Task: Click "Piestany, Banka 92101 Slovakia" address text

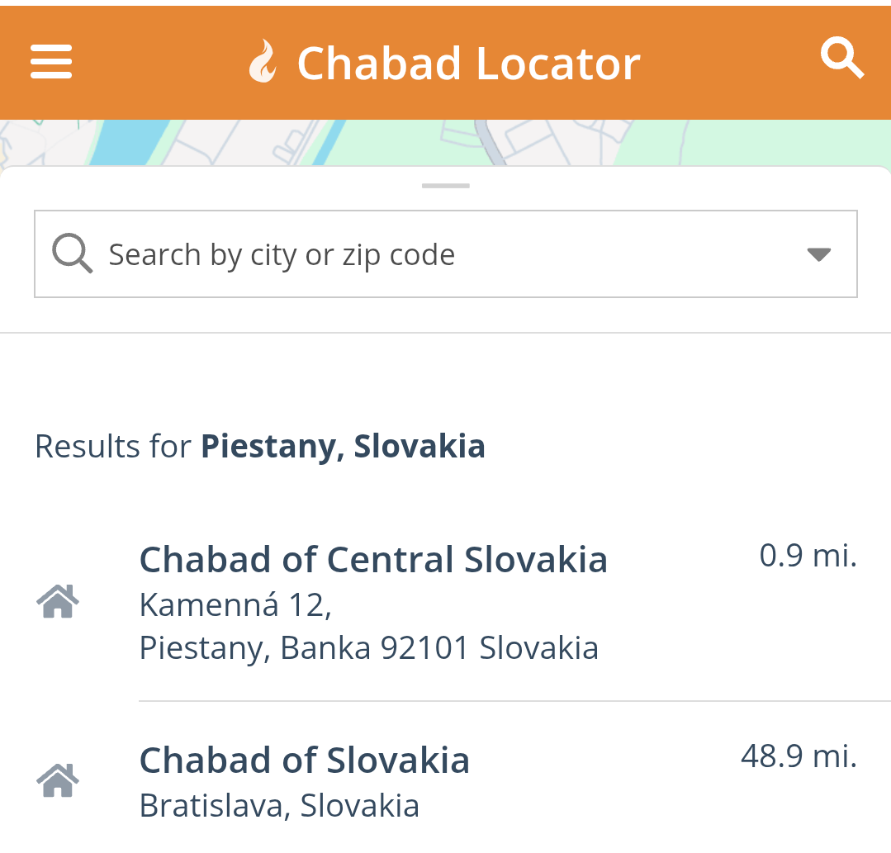Action: click(x=368, y=648)
